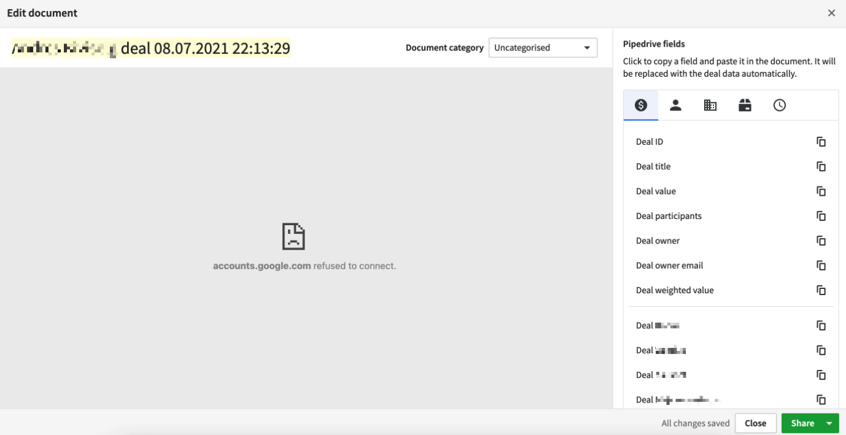846x435 pixels.
Task: Open the clock time fields tab
Action: click(x=780, y=104)
